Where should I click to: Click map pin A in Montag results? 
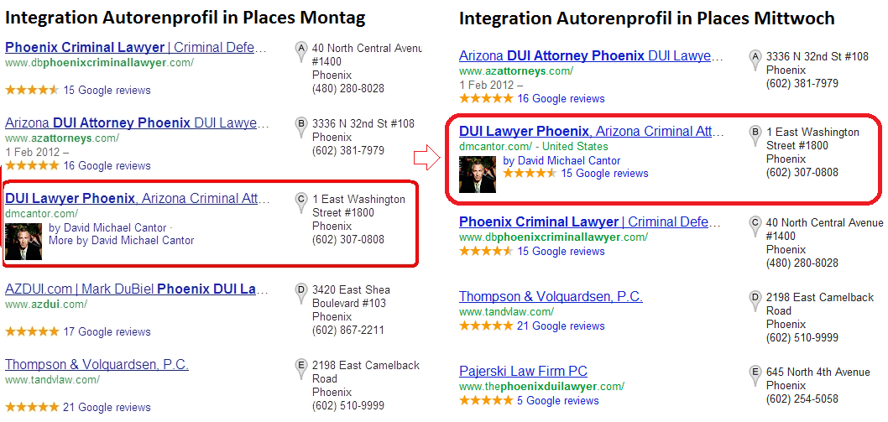pyautogui.click(x=301, y=51)
